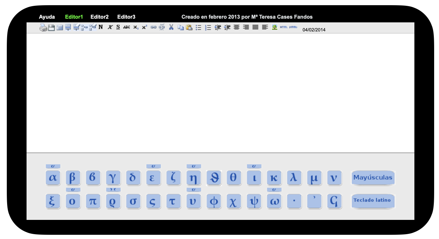The height and width of the screenshot is (239, 439).
Task: Switch to Teclado latino
Action: 373,200
